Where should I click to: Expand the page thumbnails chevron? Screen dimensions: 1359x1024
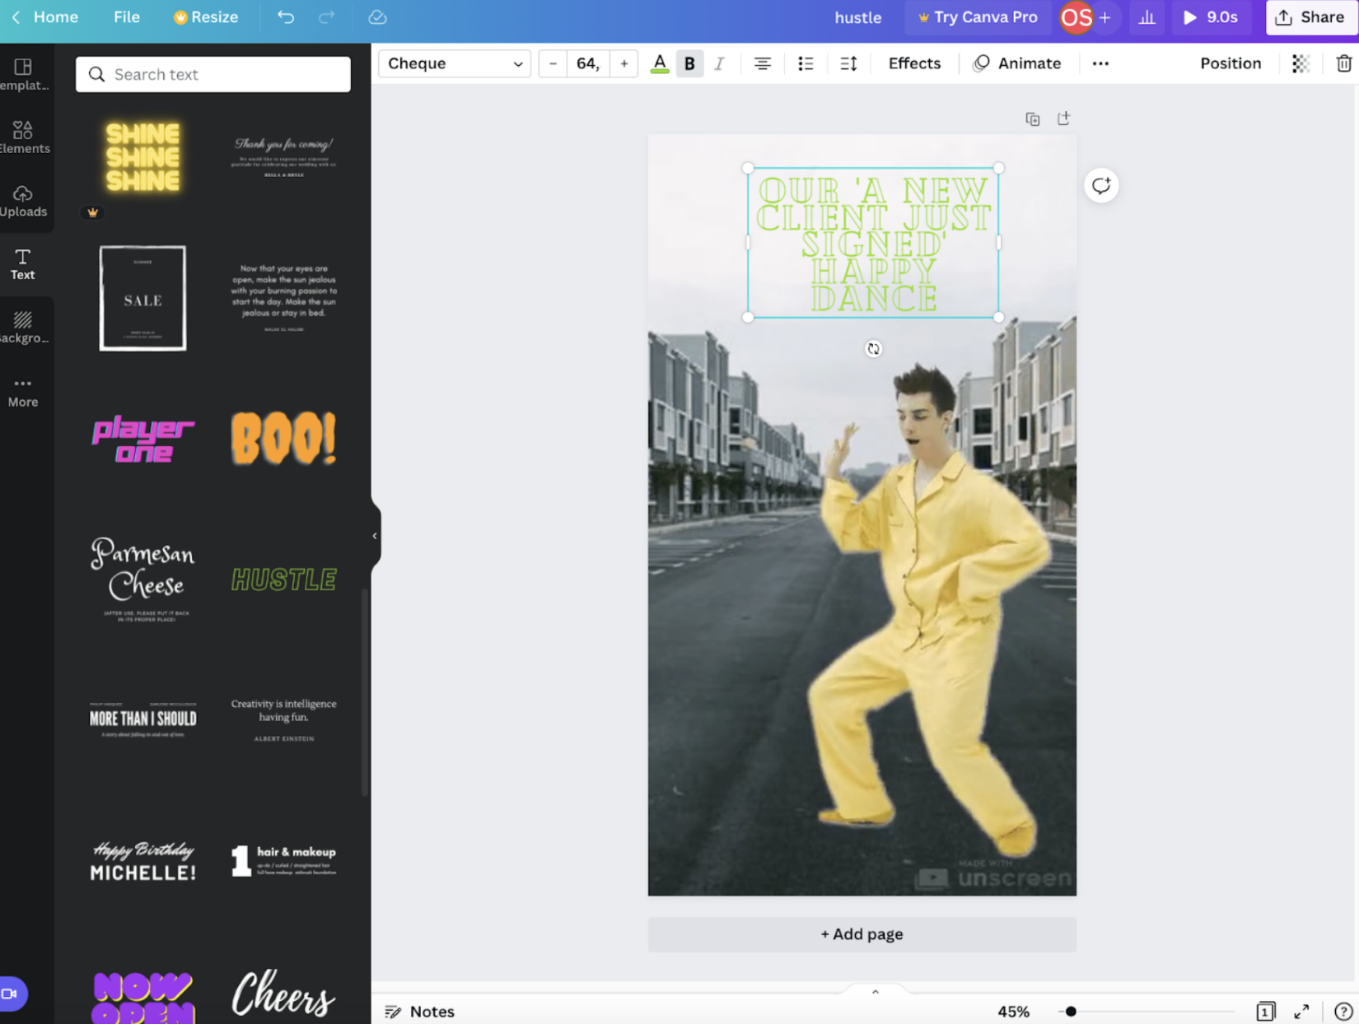pyautogui.click(x=875, y=992)
